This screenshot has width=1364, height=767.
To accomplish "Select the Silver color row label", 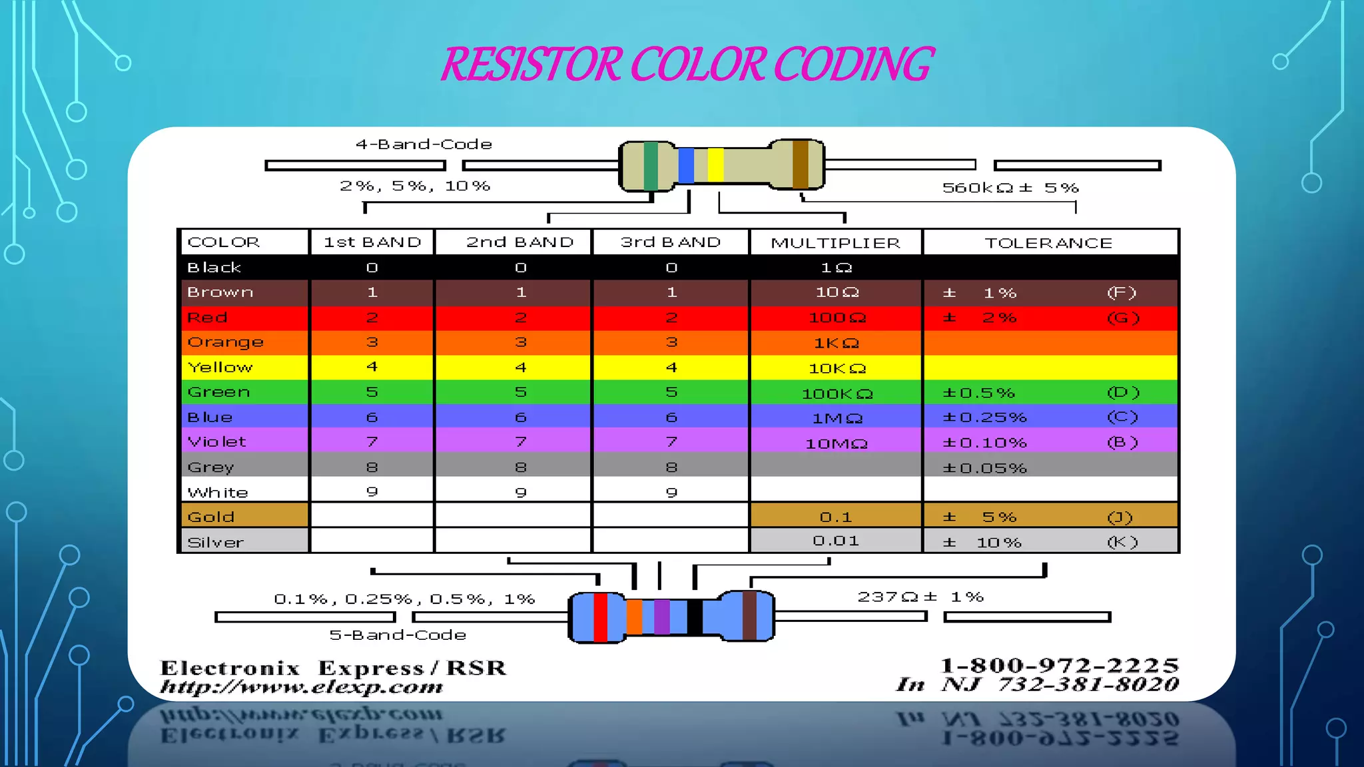I will pyautogui.click(x=216, y=543).
